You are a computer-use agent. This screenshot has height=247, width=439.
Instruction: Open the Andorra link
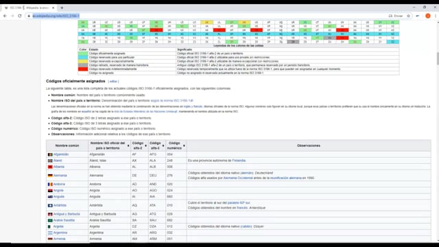tap(59, 184)
